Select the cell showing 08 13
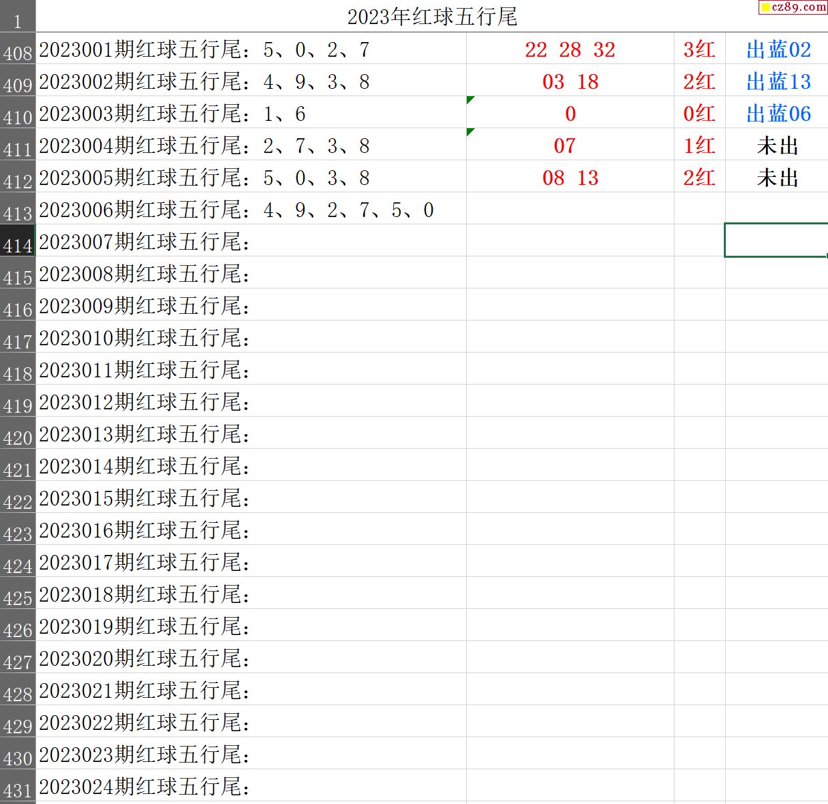The width and height of the screenshot is (828, 804). [x=570, y=178]
